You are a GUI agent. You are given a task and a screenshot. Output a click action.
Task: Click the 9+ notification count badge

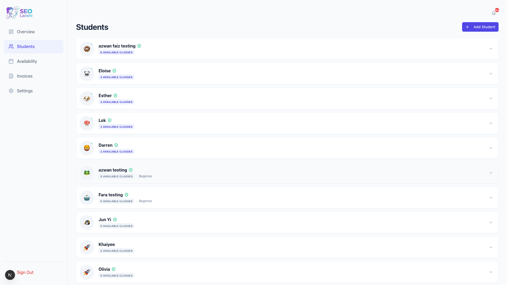coord(497,10)
